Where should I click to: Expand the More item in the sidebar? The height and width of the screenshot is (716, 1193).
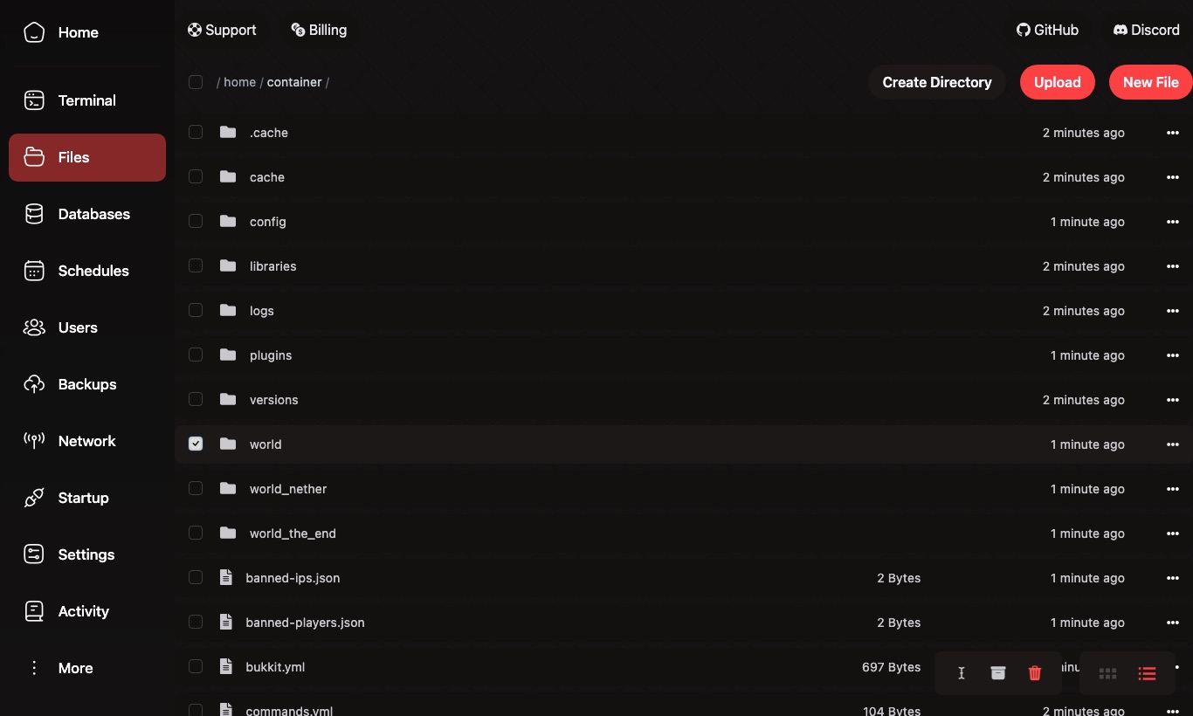pos(87,668)
